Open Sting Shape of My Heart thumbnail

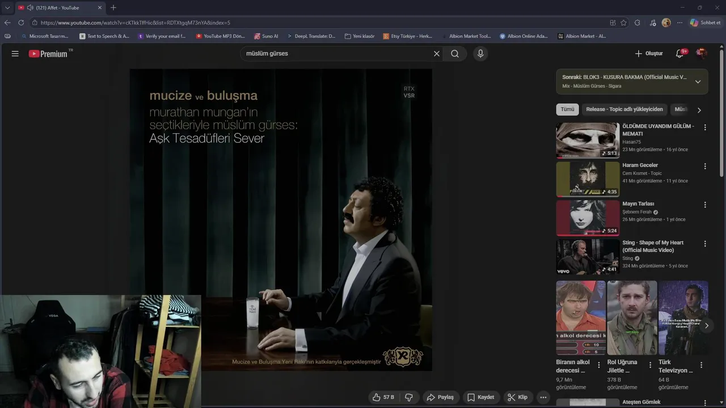(x=588, y=257)
